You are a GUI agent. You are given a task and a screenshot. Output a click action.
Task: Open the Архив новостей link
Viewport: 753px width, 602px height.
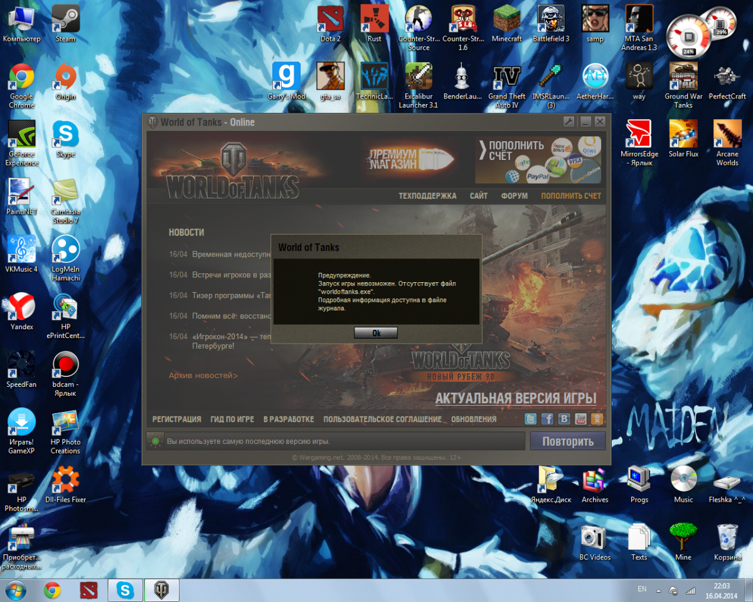[x=203, y=376]
